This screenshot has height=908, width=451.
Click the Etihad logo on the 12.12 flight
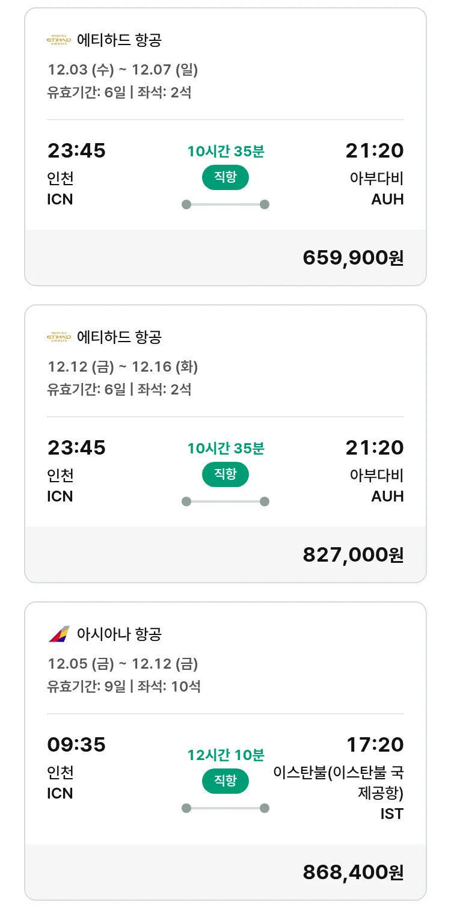tap(59, 337)
